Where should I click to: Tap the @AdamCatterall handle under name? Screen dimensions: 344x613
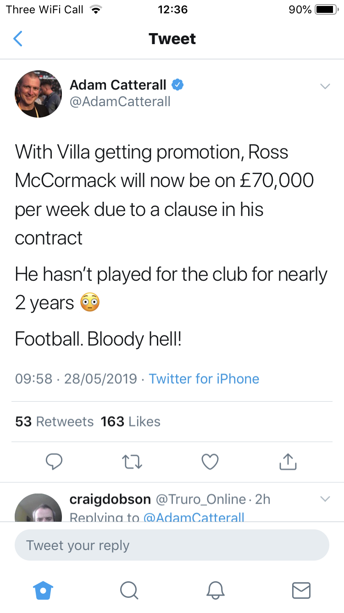coord(120,102)
